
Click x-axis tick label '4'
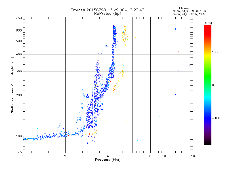tap(108, 156)
